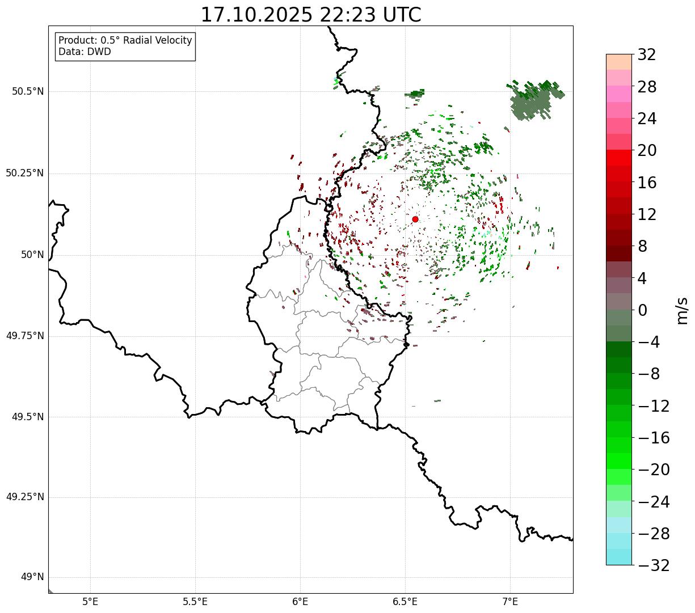Click the colorbar tick label −24

654,502
